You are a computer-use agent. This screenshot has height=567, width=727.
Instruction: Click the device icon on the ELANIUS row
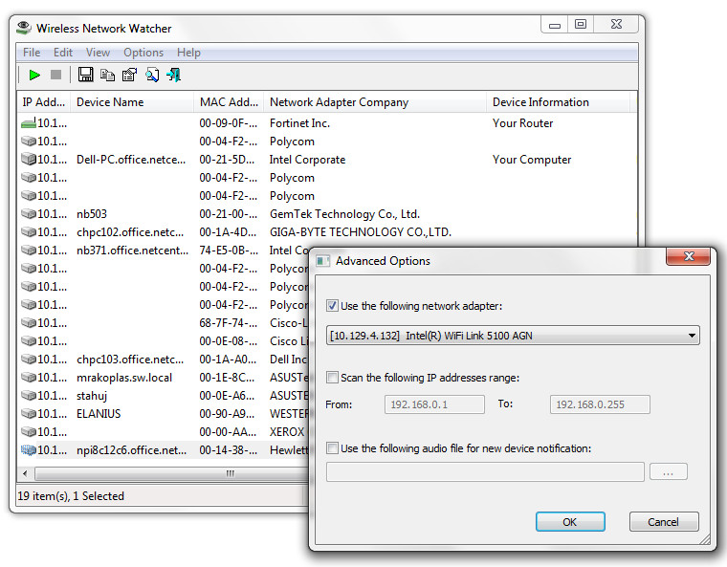[x=29, y=414]
